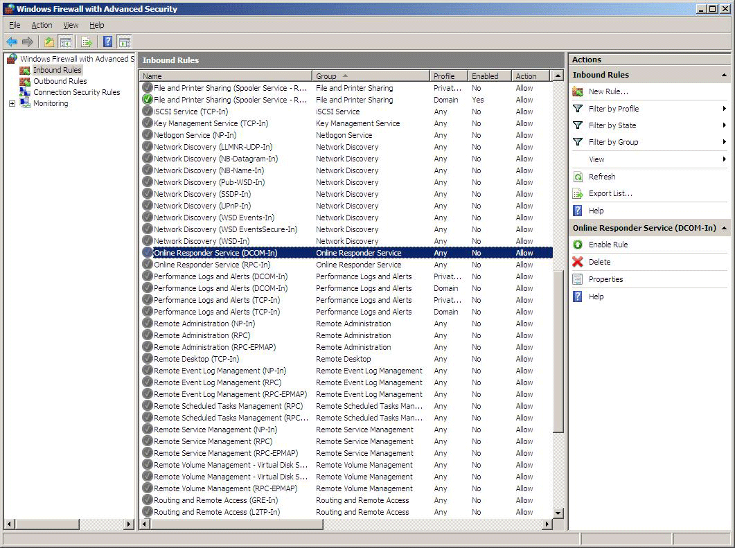Image resolution: width=735 pixels, height=548 pixels.
Task: Collapse the Inbound Rules actions section
Action: [x=724, y=75]
